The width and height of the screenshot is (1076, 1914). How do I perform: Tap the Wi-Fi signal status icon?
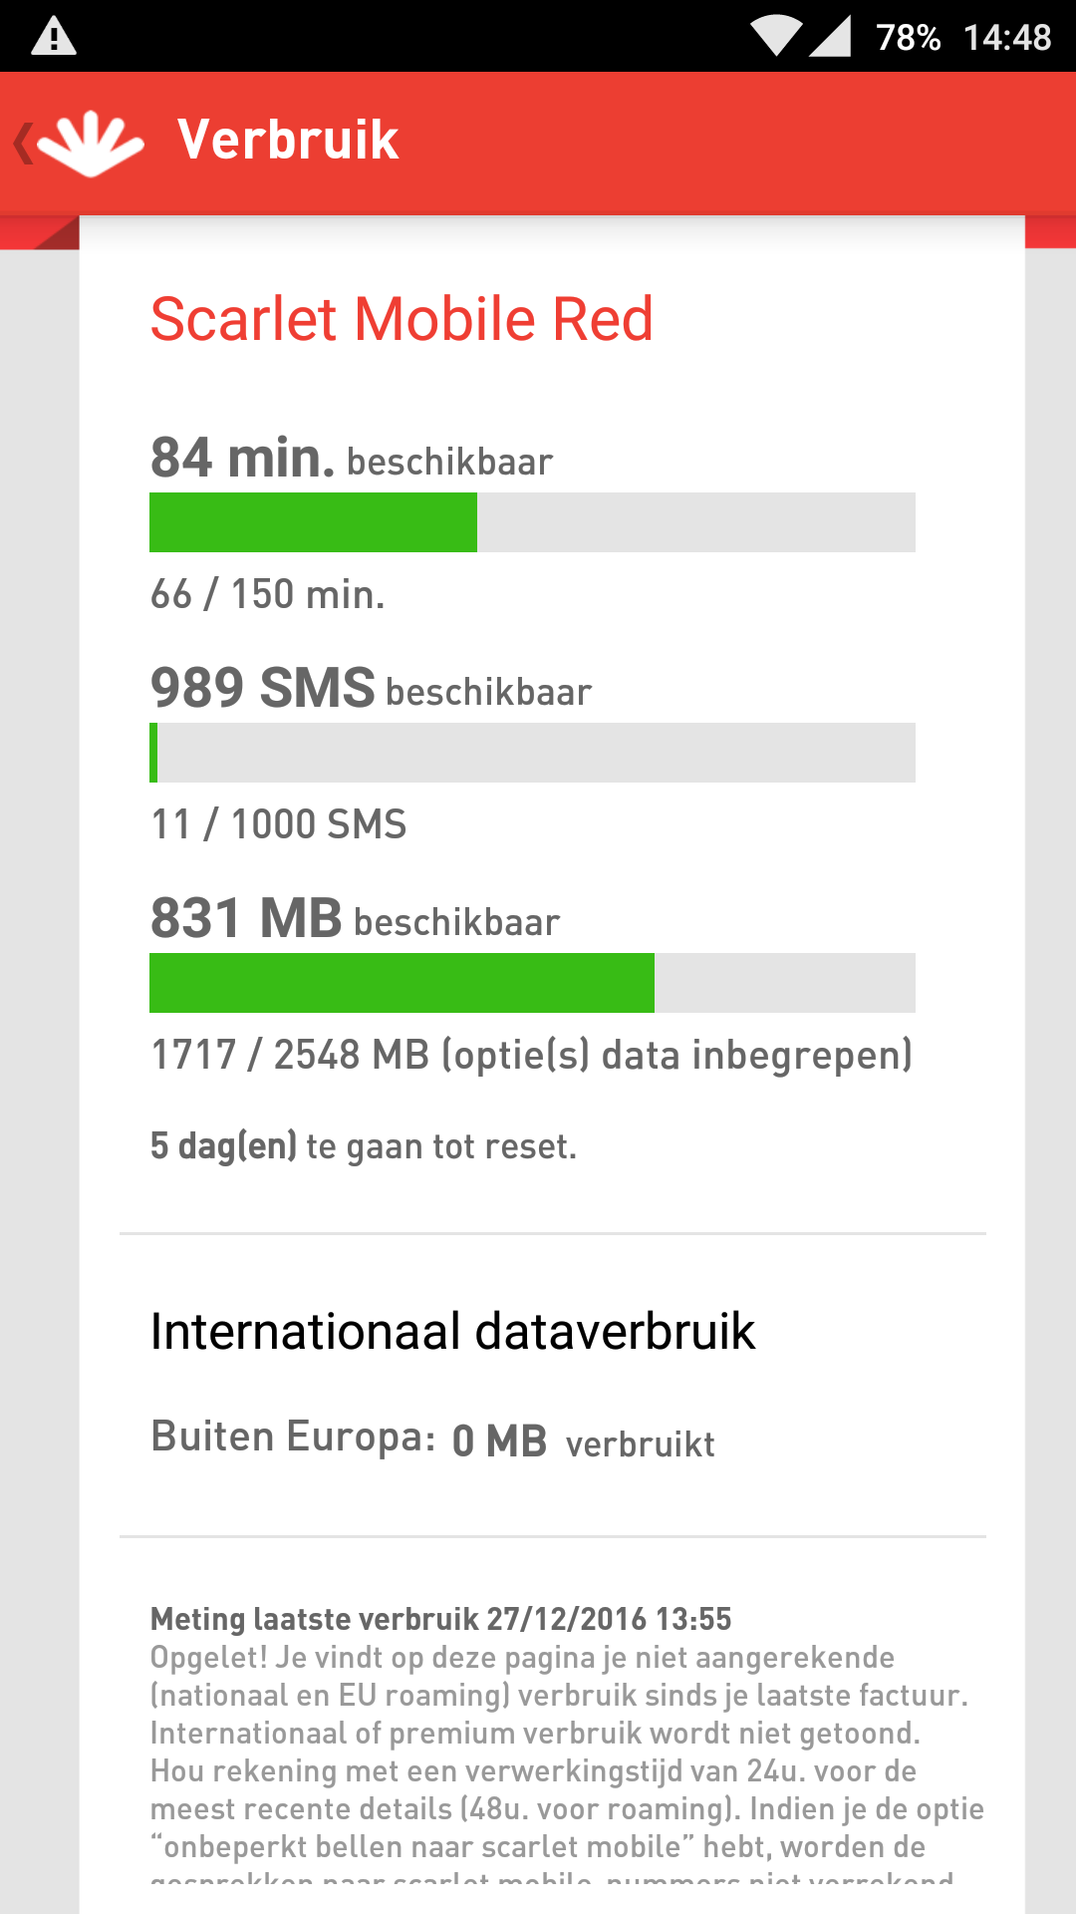pyautogui.click(x=776, y=37)
